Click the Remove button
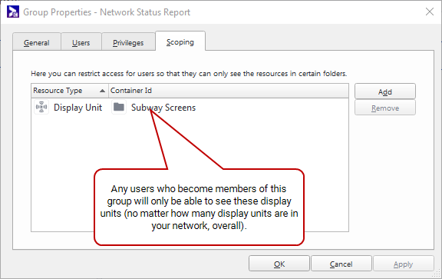Image resolution: width=442 pixels, height=279 pixels. (385, 108)
